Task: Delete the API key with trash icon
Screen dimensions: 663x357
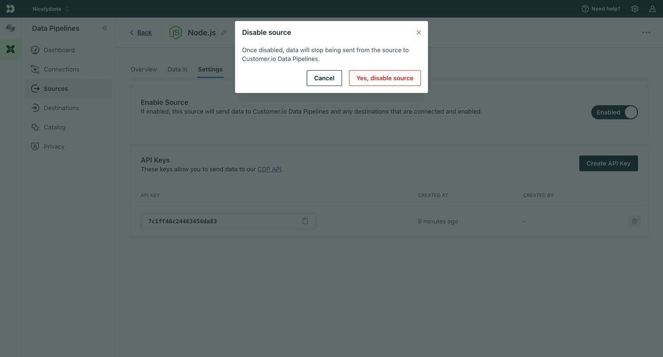Action: click(634, 221)
